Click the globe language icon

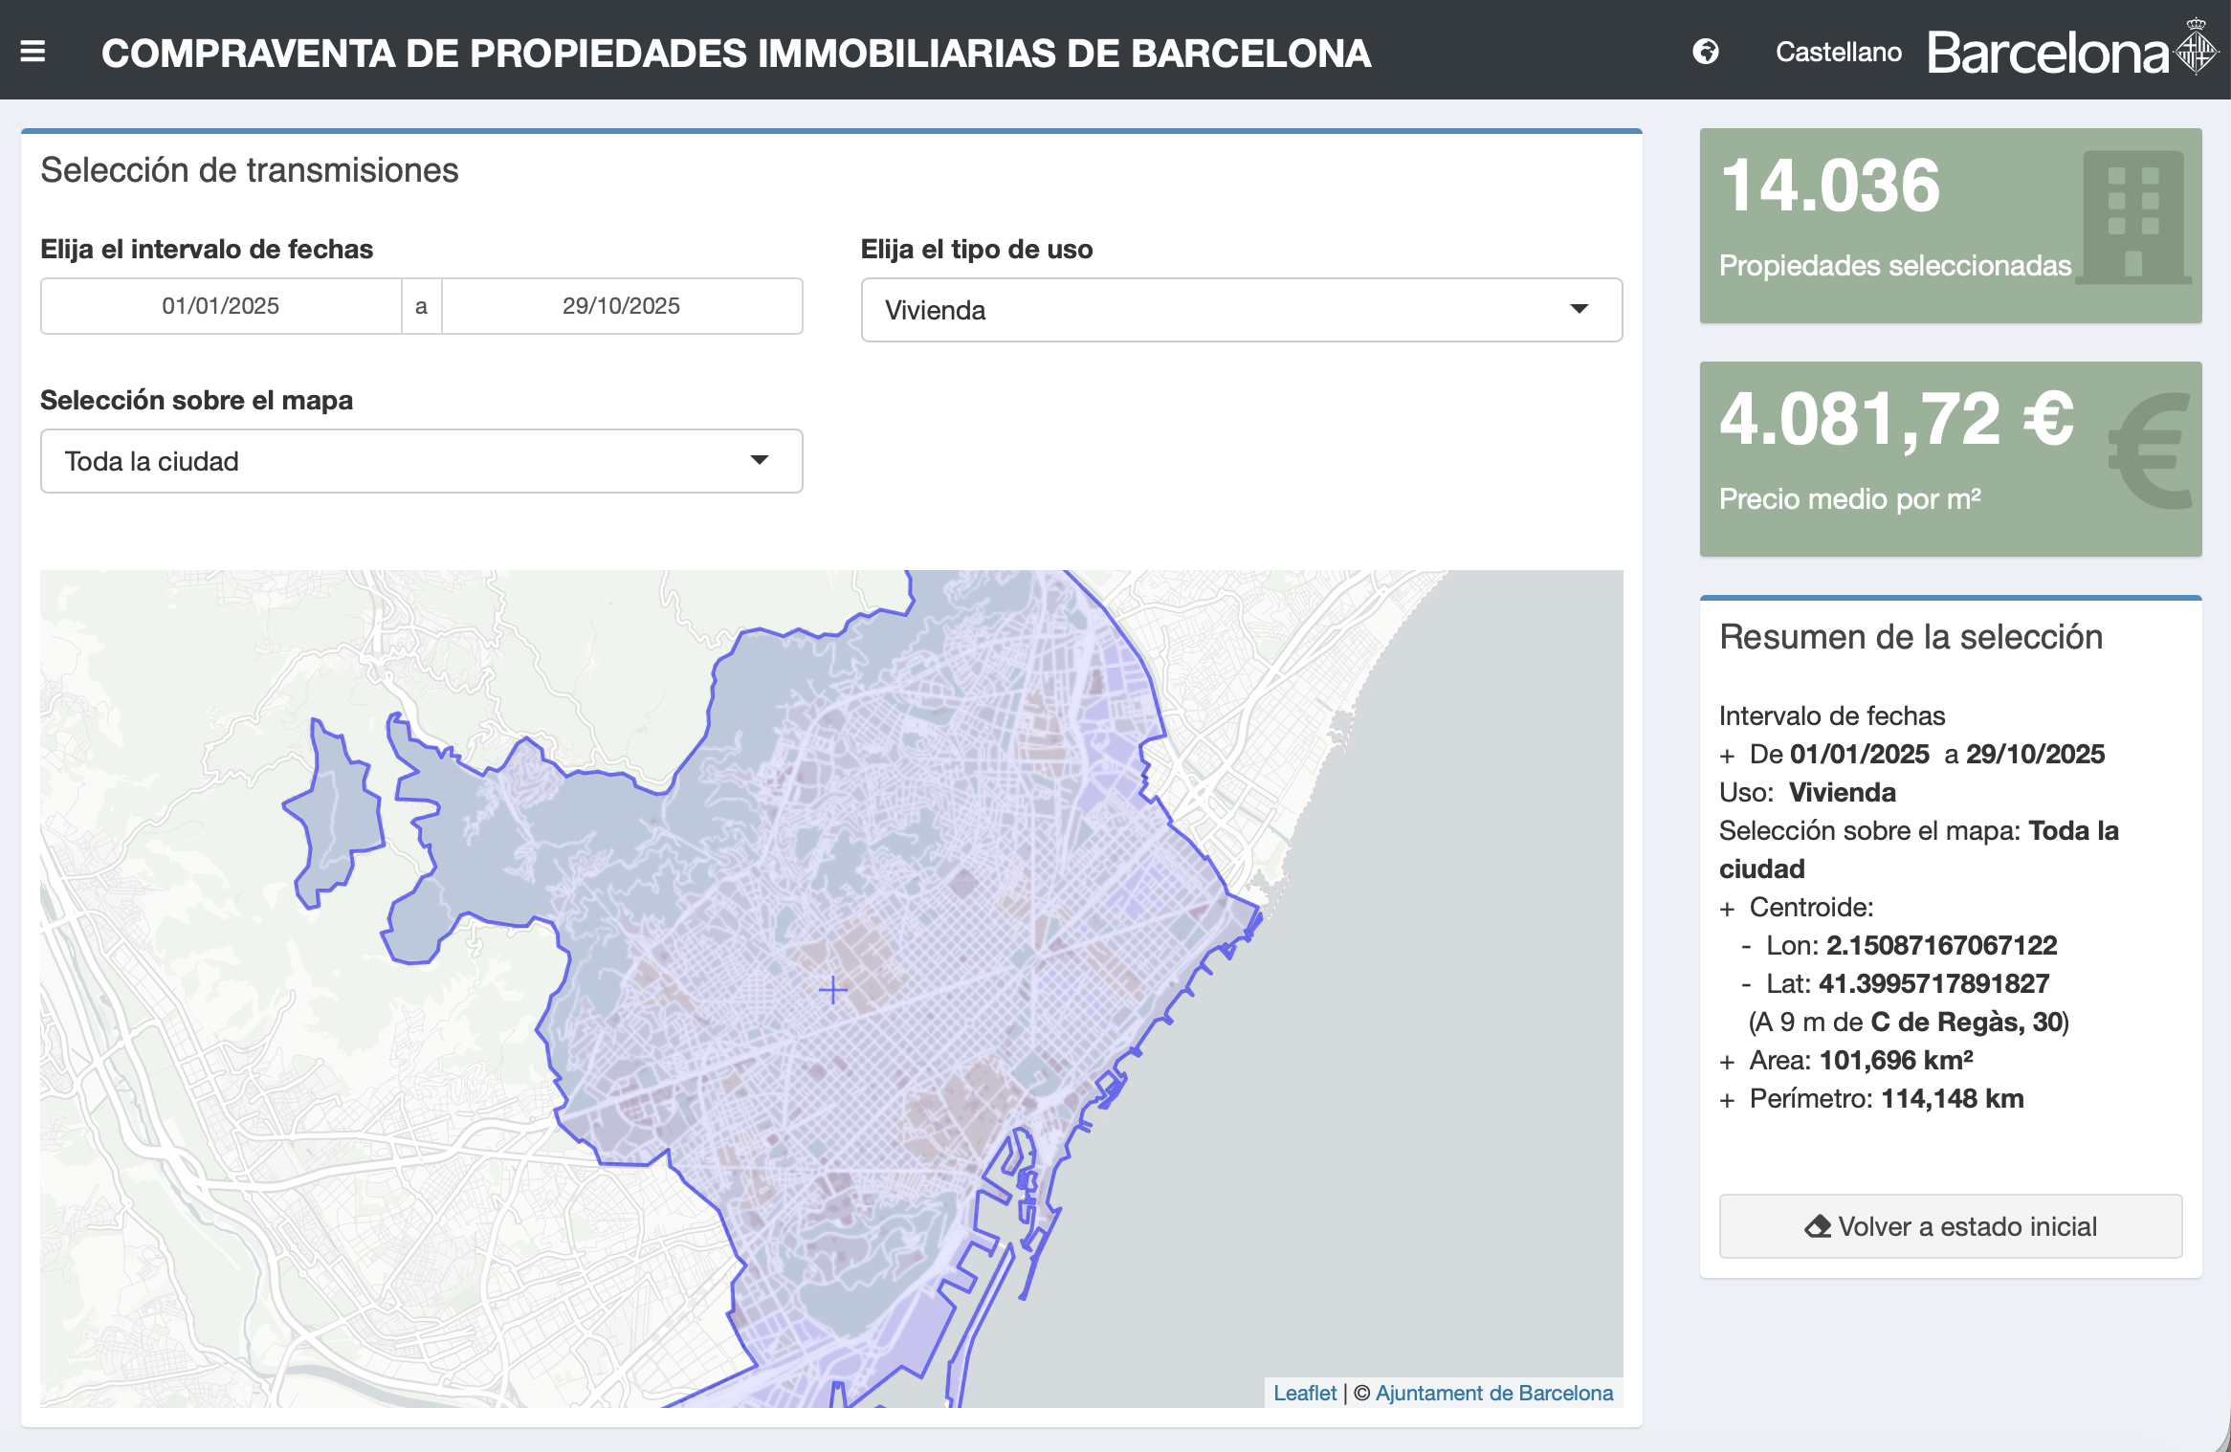[1705, 52]
